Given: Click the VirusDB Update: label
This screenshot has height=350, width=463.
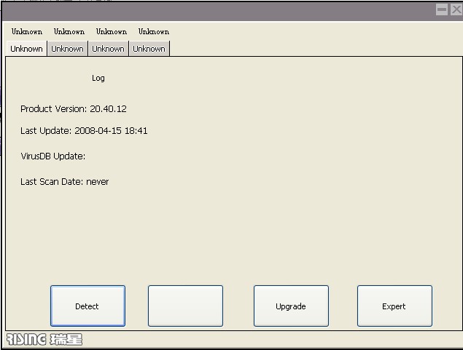Looking at the screenshot, I should point(52,156).
